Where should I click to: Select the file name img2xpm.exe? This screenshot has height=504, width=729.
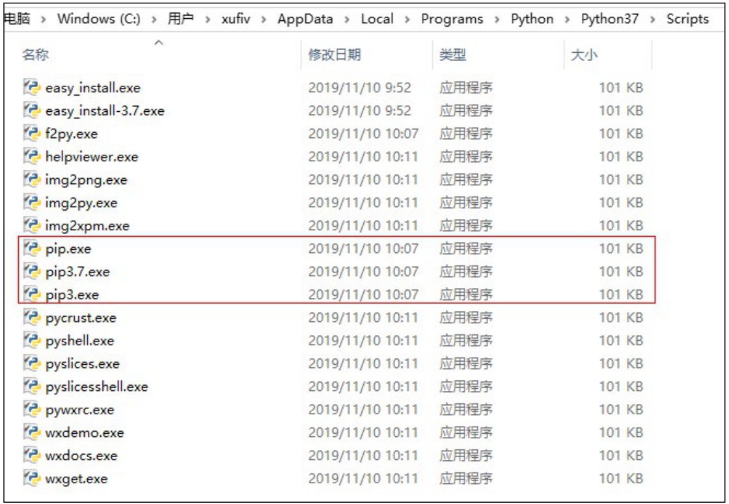[87, 226]
